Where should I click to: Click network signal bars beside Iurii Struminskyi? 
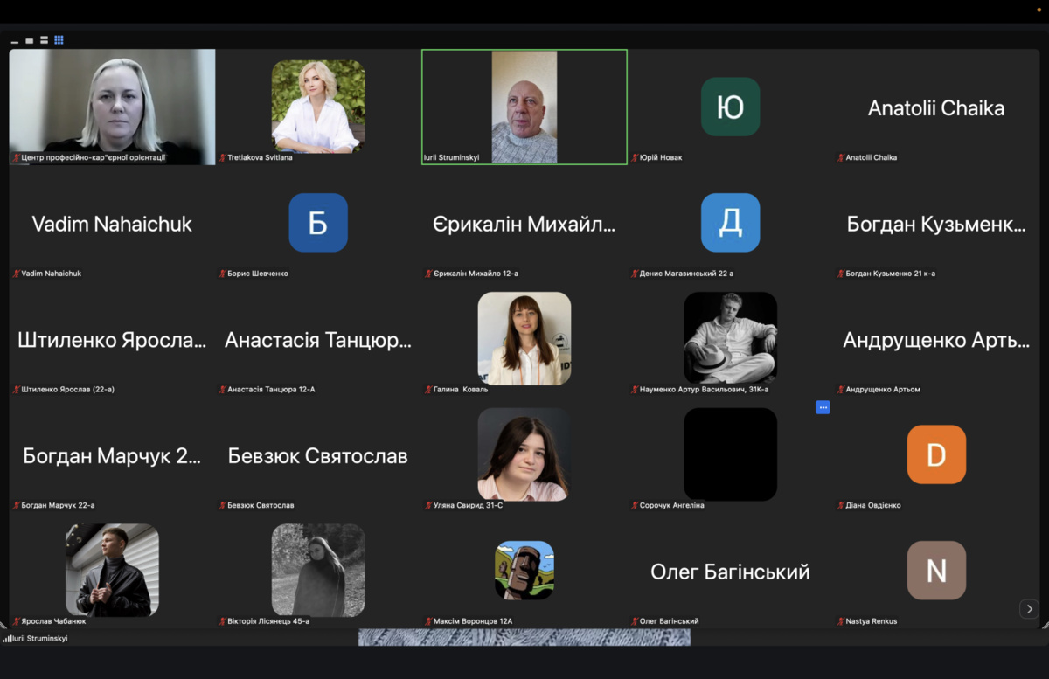[x=7, y=639]
